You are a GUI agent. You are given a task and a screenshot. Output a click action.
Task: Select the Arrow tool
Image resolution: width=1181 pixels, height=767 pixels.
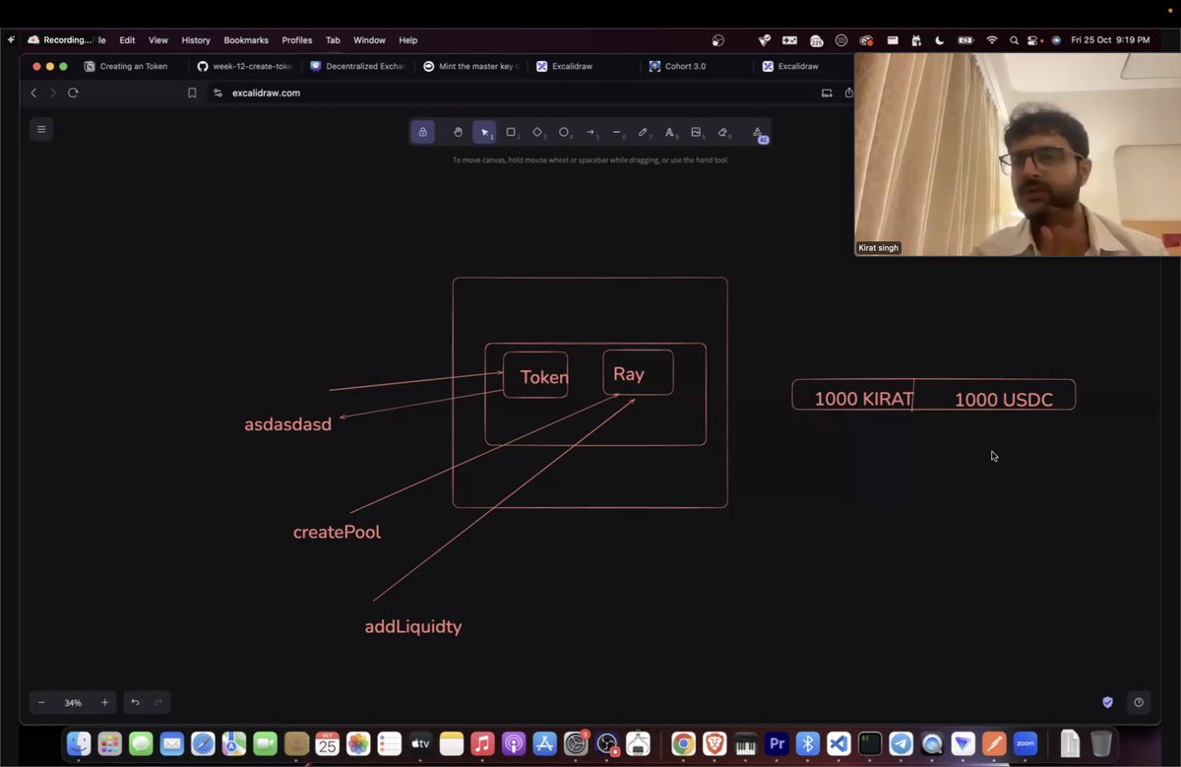coord(590,131)
